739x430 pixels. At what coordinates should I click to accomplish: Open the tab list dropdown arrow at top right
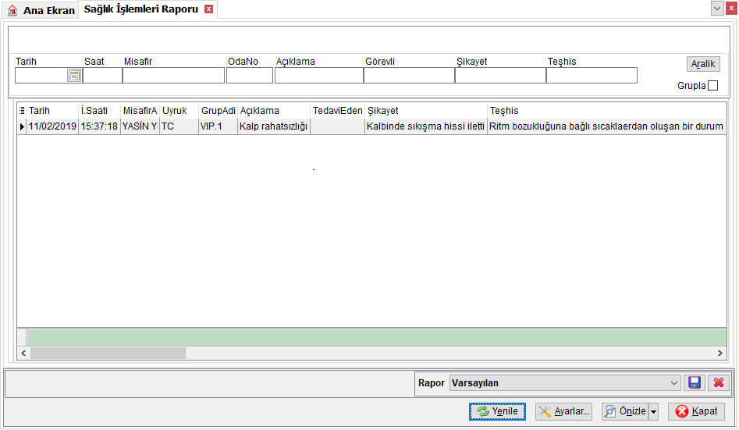pos(717,8)
